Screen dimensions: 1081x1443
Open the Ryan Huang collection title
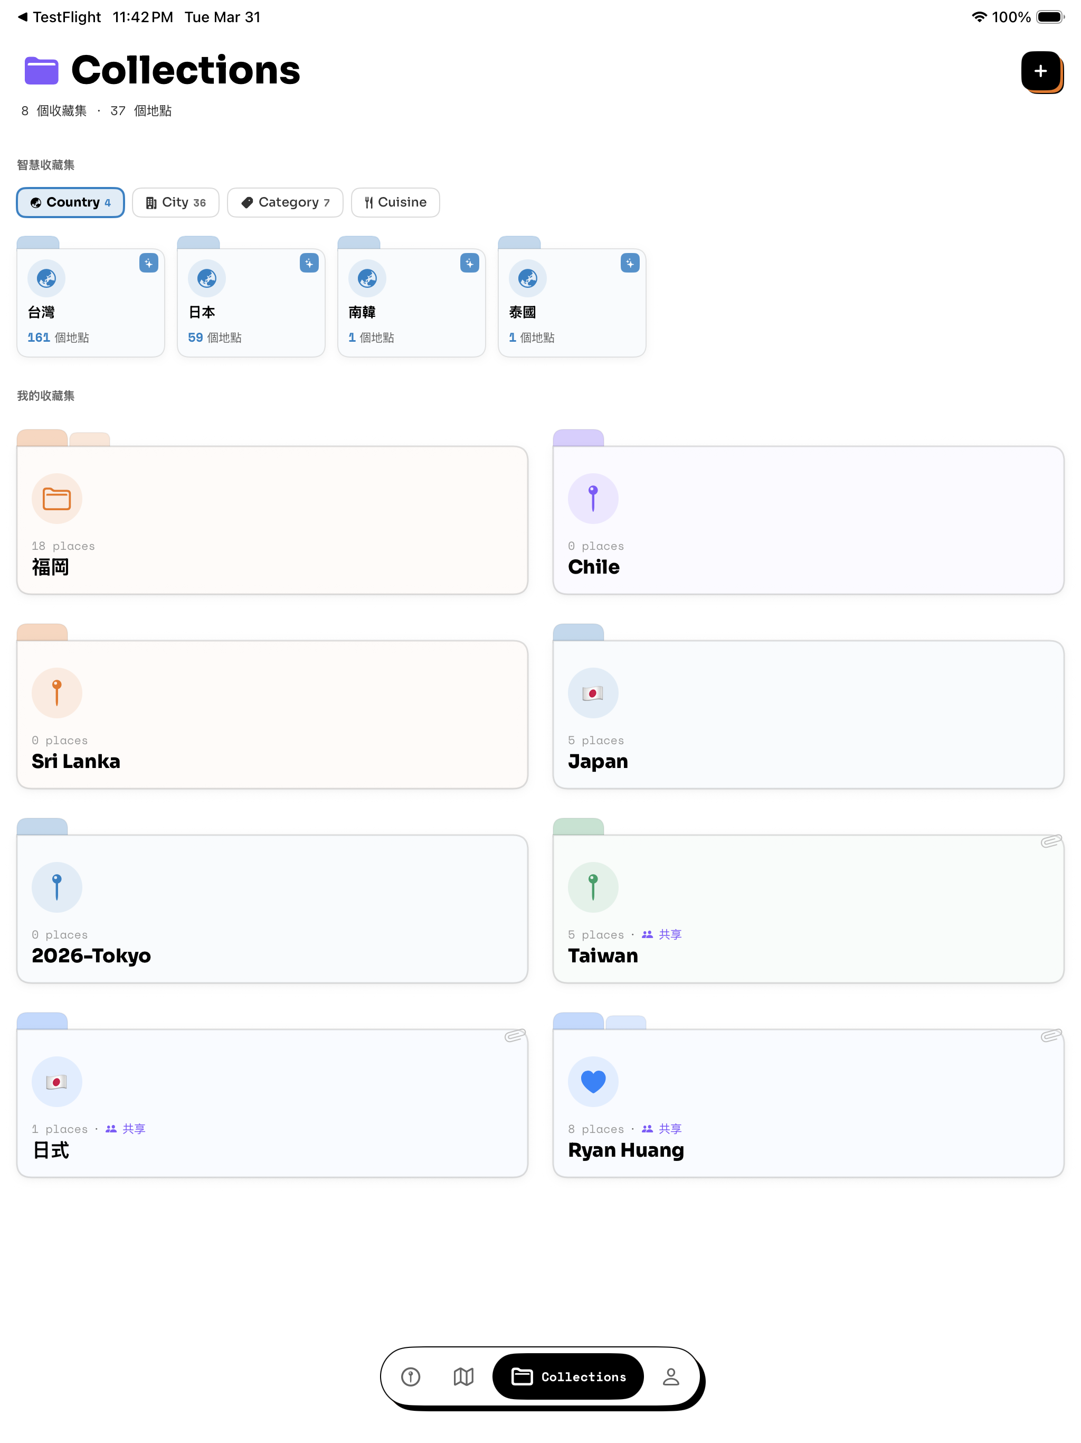coord(626,1150)
